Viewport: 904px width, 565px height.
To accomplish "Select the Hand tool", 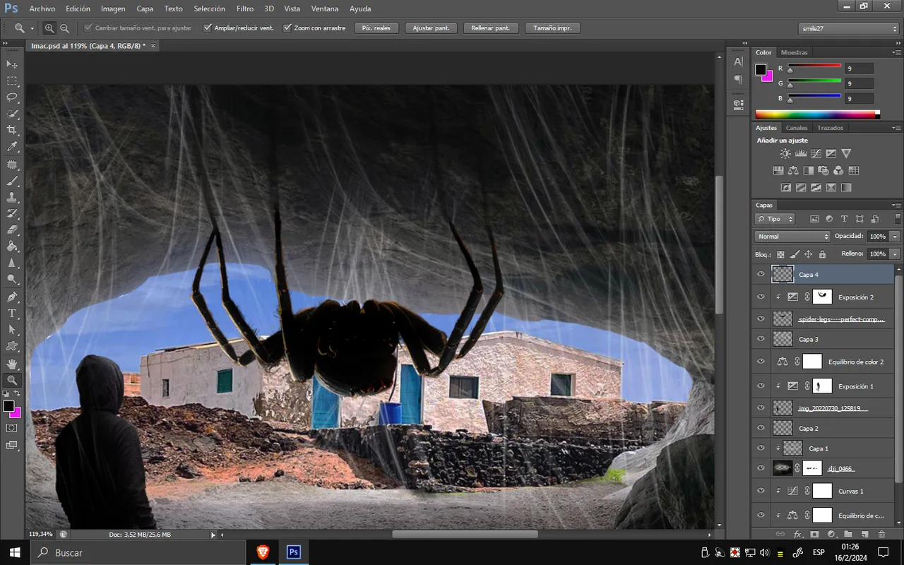I will click(x=12, y=364).
